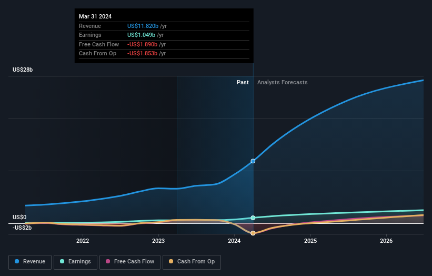Image resolution: width=432 pixels, height=276 pixels.
Task: Click the 2025 x-axis label
Action: (310, 241)
